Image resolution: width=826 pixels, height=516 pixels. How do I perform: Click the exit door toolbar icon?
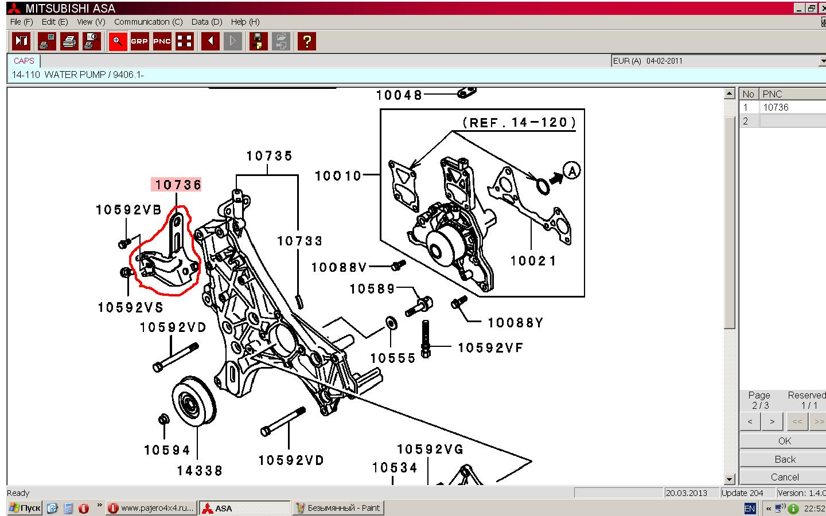(21, 41)
